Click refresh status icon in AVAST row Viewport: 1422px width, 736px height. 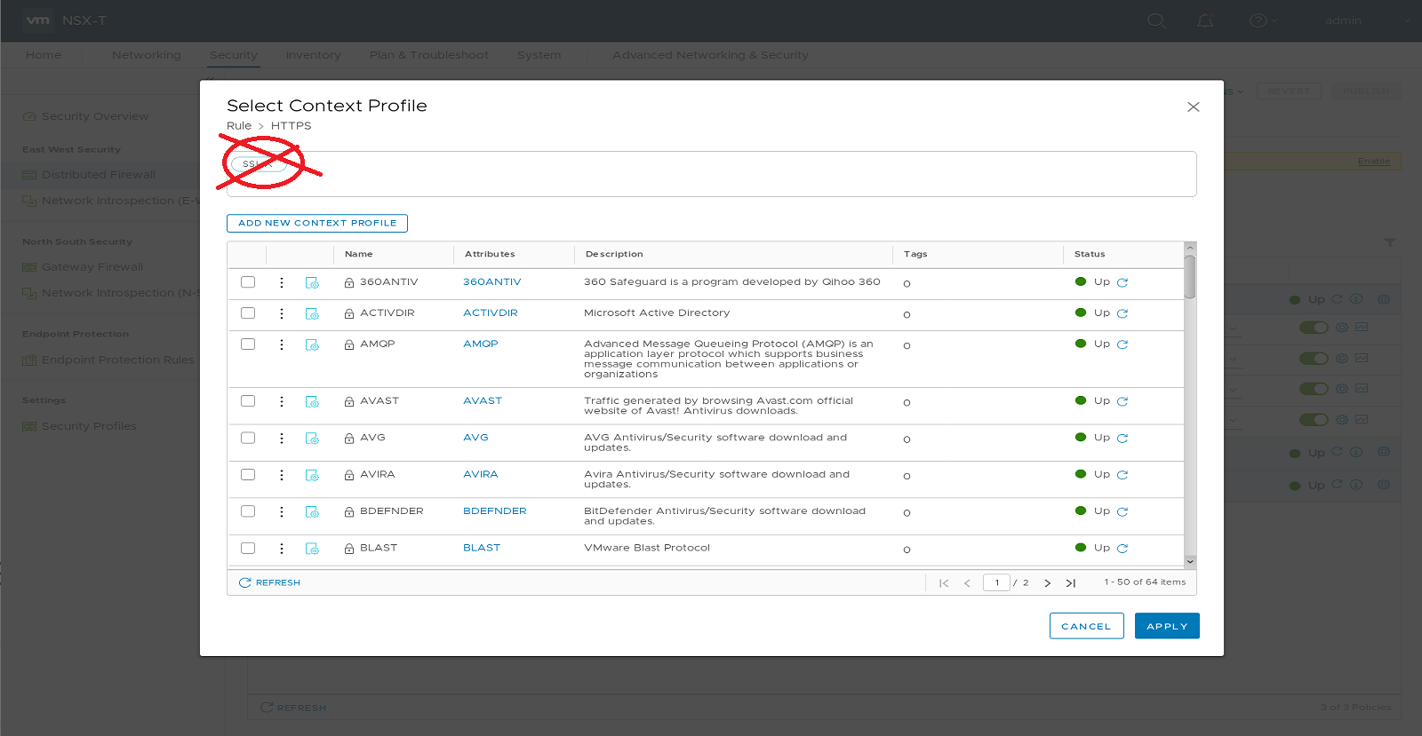1122,402
